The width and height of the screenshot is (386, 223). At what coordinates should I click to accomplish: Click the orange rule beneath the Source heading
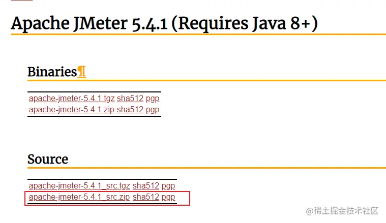(206, 168)
